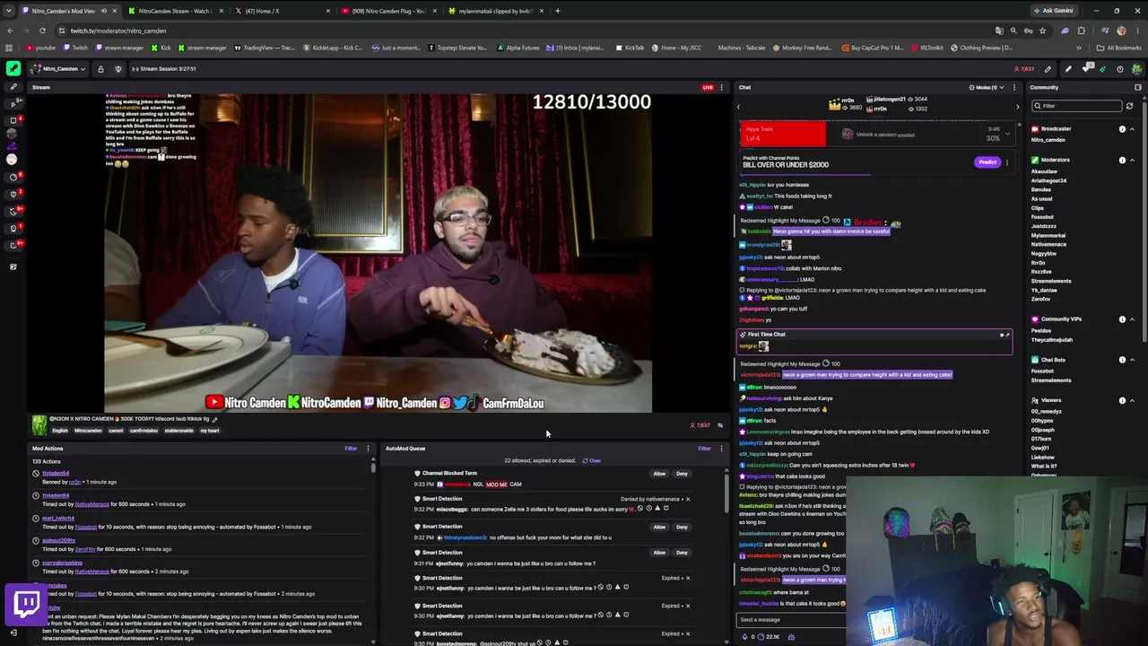
Task: Allow the thirstyrundown3 flagged message
Action: coord(659,528)
